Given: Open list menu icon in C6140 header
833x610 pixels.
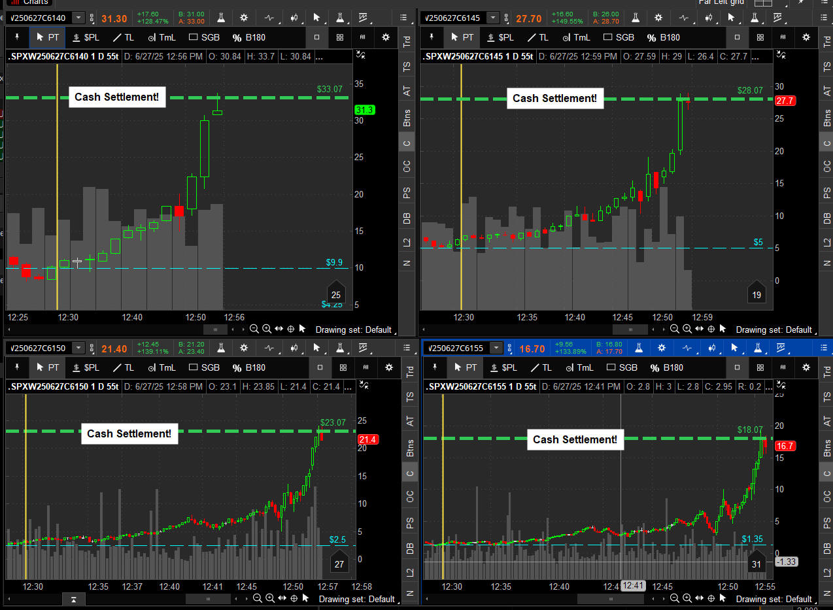Looking at the screenshot, I should click(x=403, y=18).
